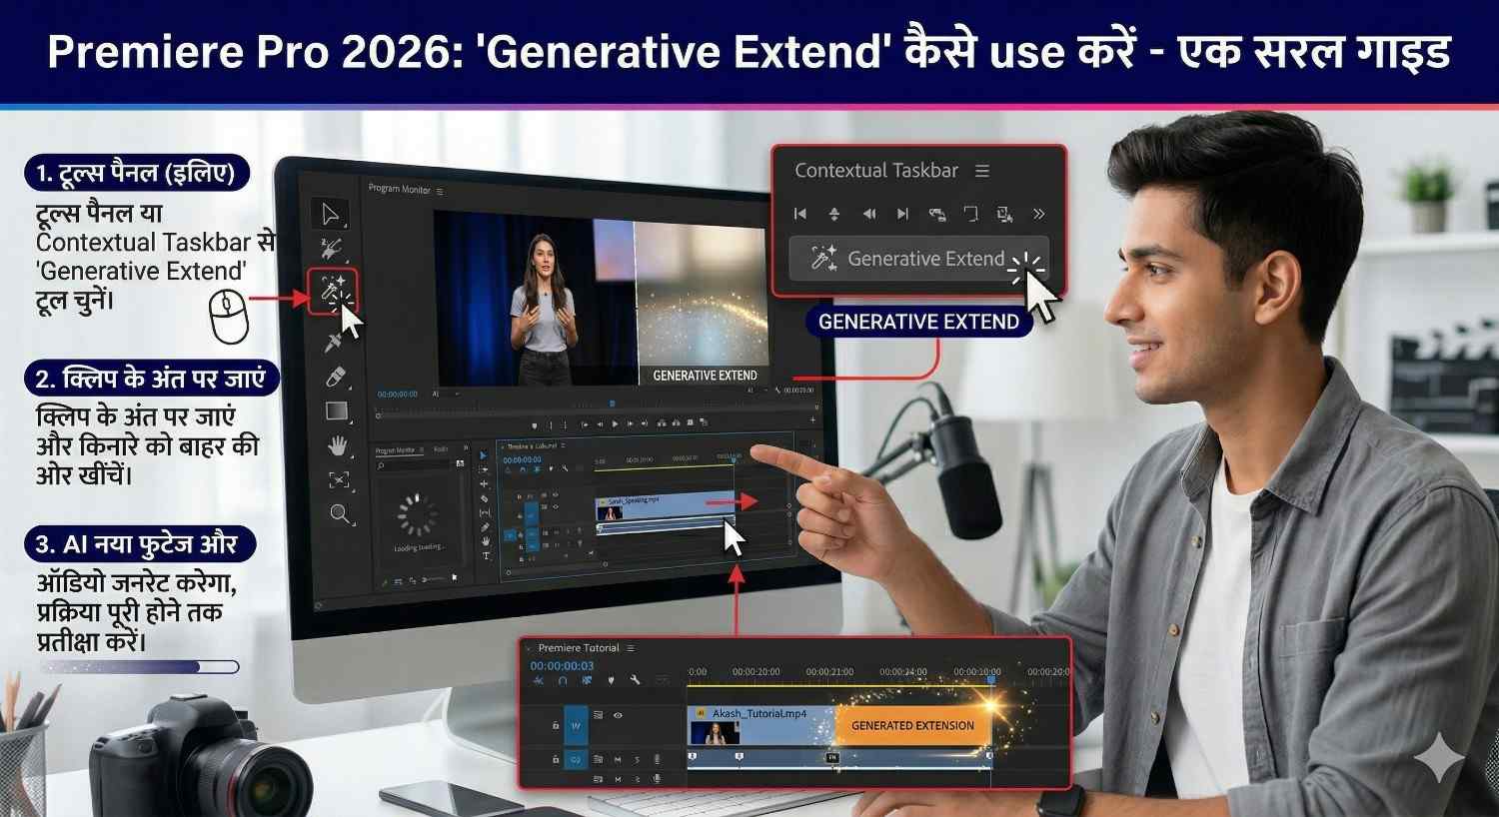Select the Hand tool in the large tools panel

339,445
